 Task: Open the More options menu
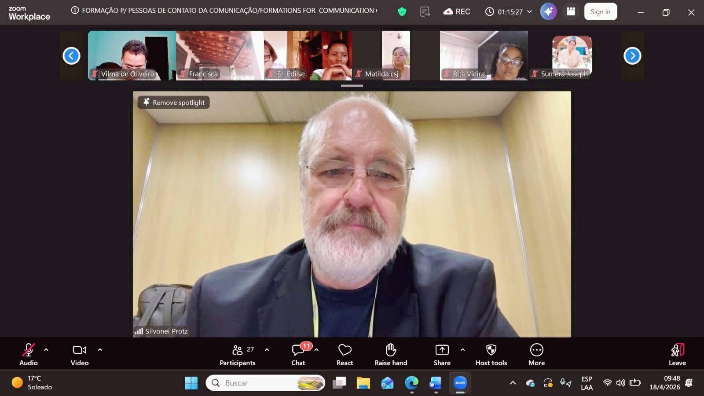pyautogui.click(x=536, y=354)
